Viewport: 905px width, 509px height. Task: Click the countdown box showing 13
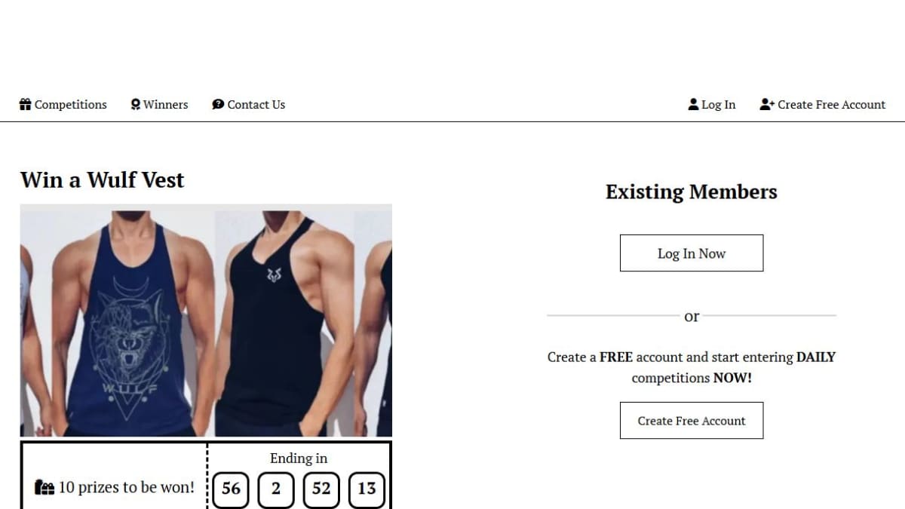pos(367,489)
